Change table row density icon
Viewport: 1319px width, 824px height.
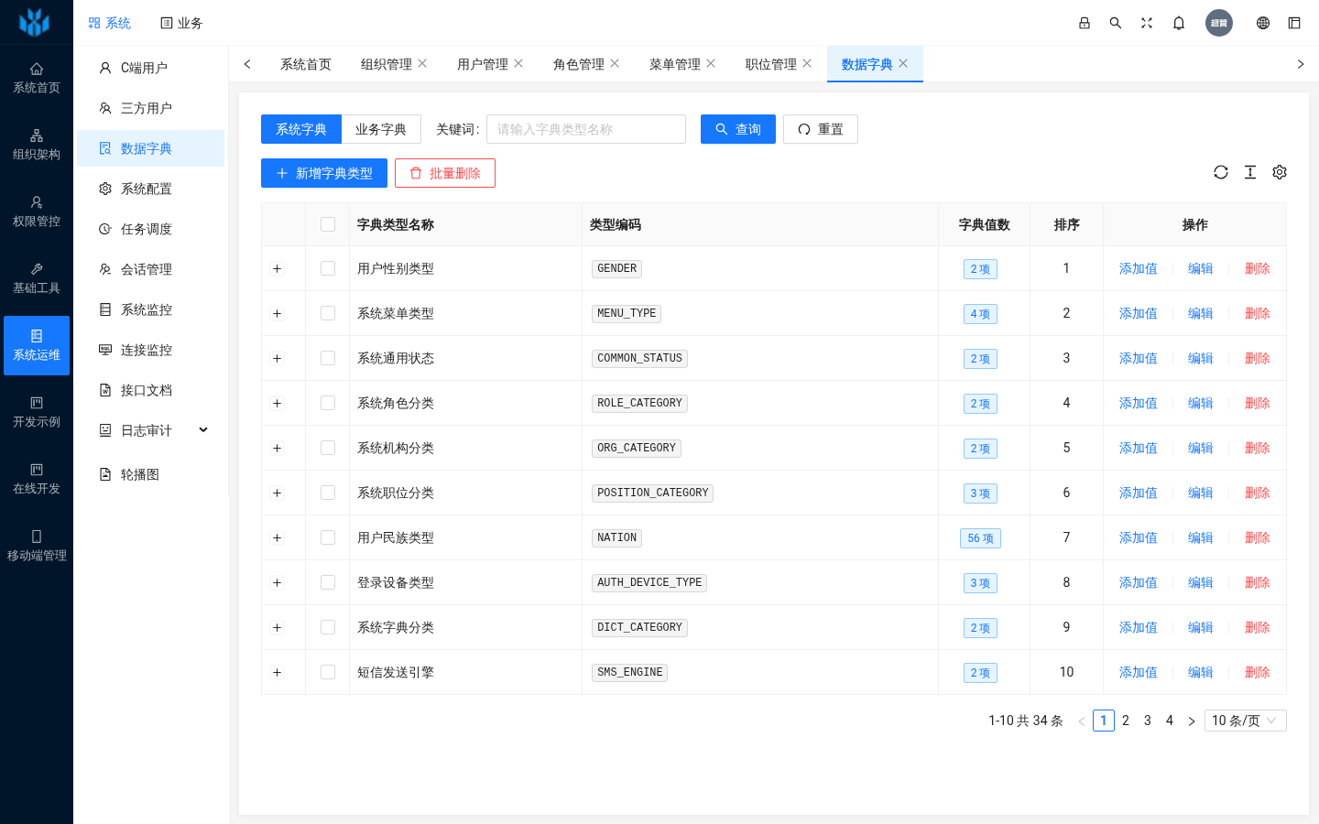1250,172
